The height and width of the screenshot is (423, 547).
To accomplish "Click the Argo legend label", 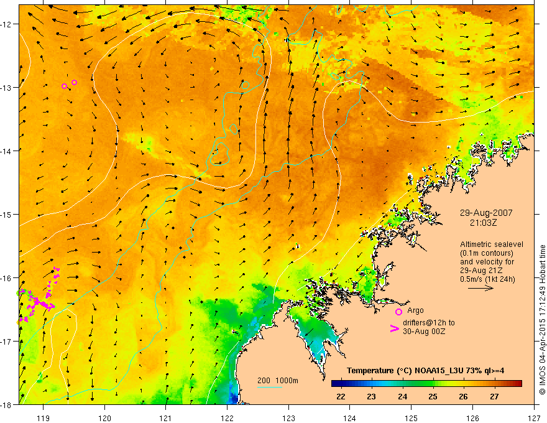I will pos(415,310).
